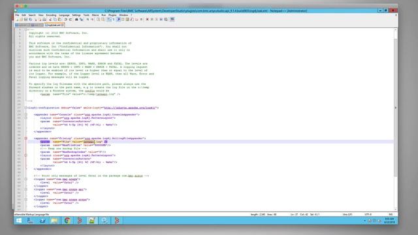The image size is (418, 235).
Task: Click the Copy toolbar icon
Action: click(55, 20)
